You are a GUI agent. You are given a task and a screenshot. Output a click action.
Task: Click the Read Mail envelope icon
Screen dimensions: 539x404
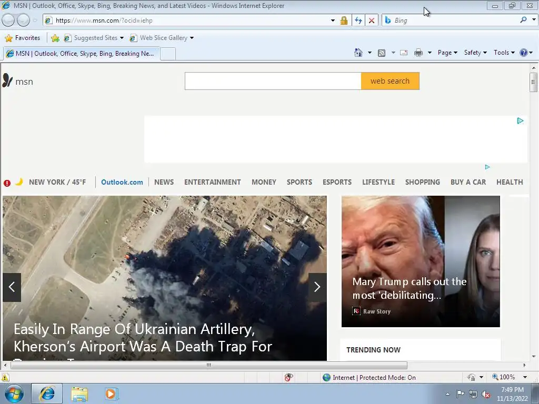pyautogui.click(x=404, y=53)
